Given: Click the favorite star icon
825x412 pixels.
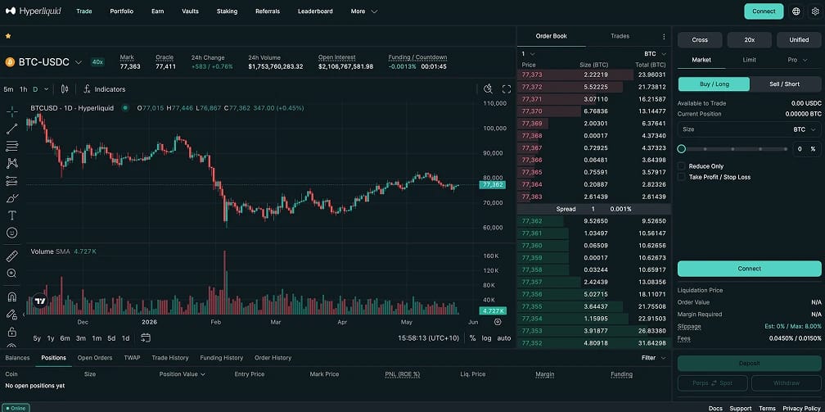Looking at the screenshot, I should [8, 36].
